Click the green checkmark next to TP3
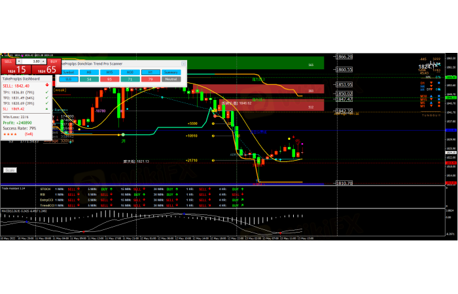Screen dimensions: 458x294 coord(47,103)
